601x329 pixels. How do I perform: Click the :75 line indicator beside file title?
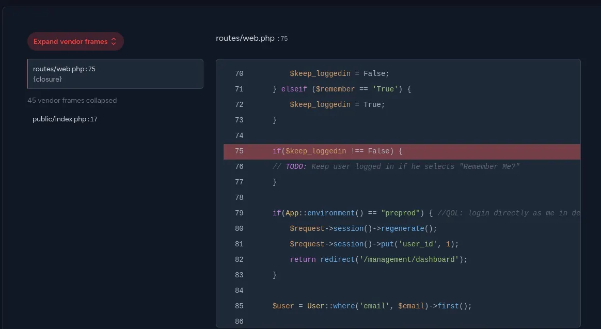(282, 39)
